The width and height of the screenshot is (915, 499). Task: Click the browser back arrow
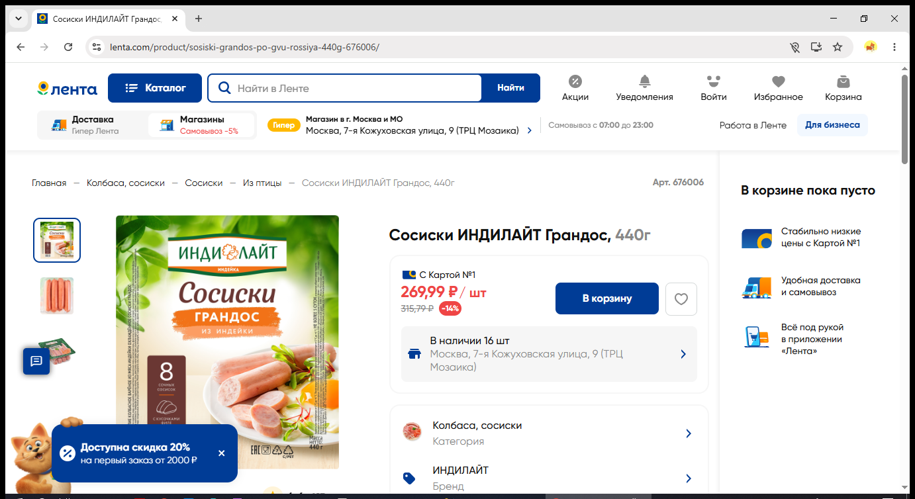(x=21, y=47)
